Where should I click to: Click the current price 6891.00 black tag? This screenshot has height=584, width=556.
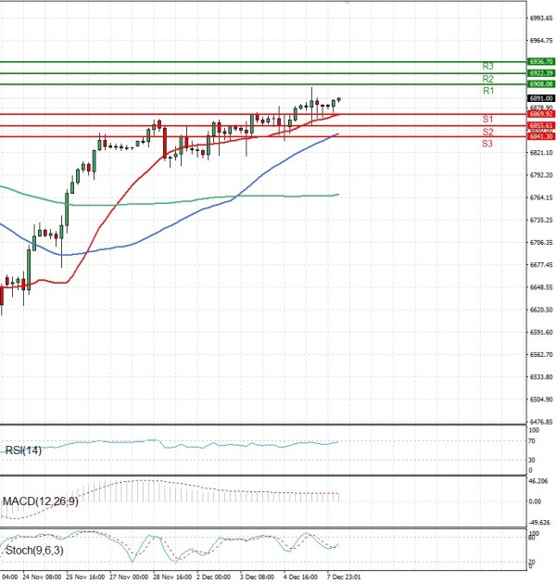541,97
